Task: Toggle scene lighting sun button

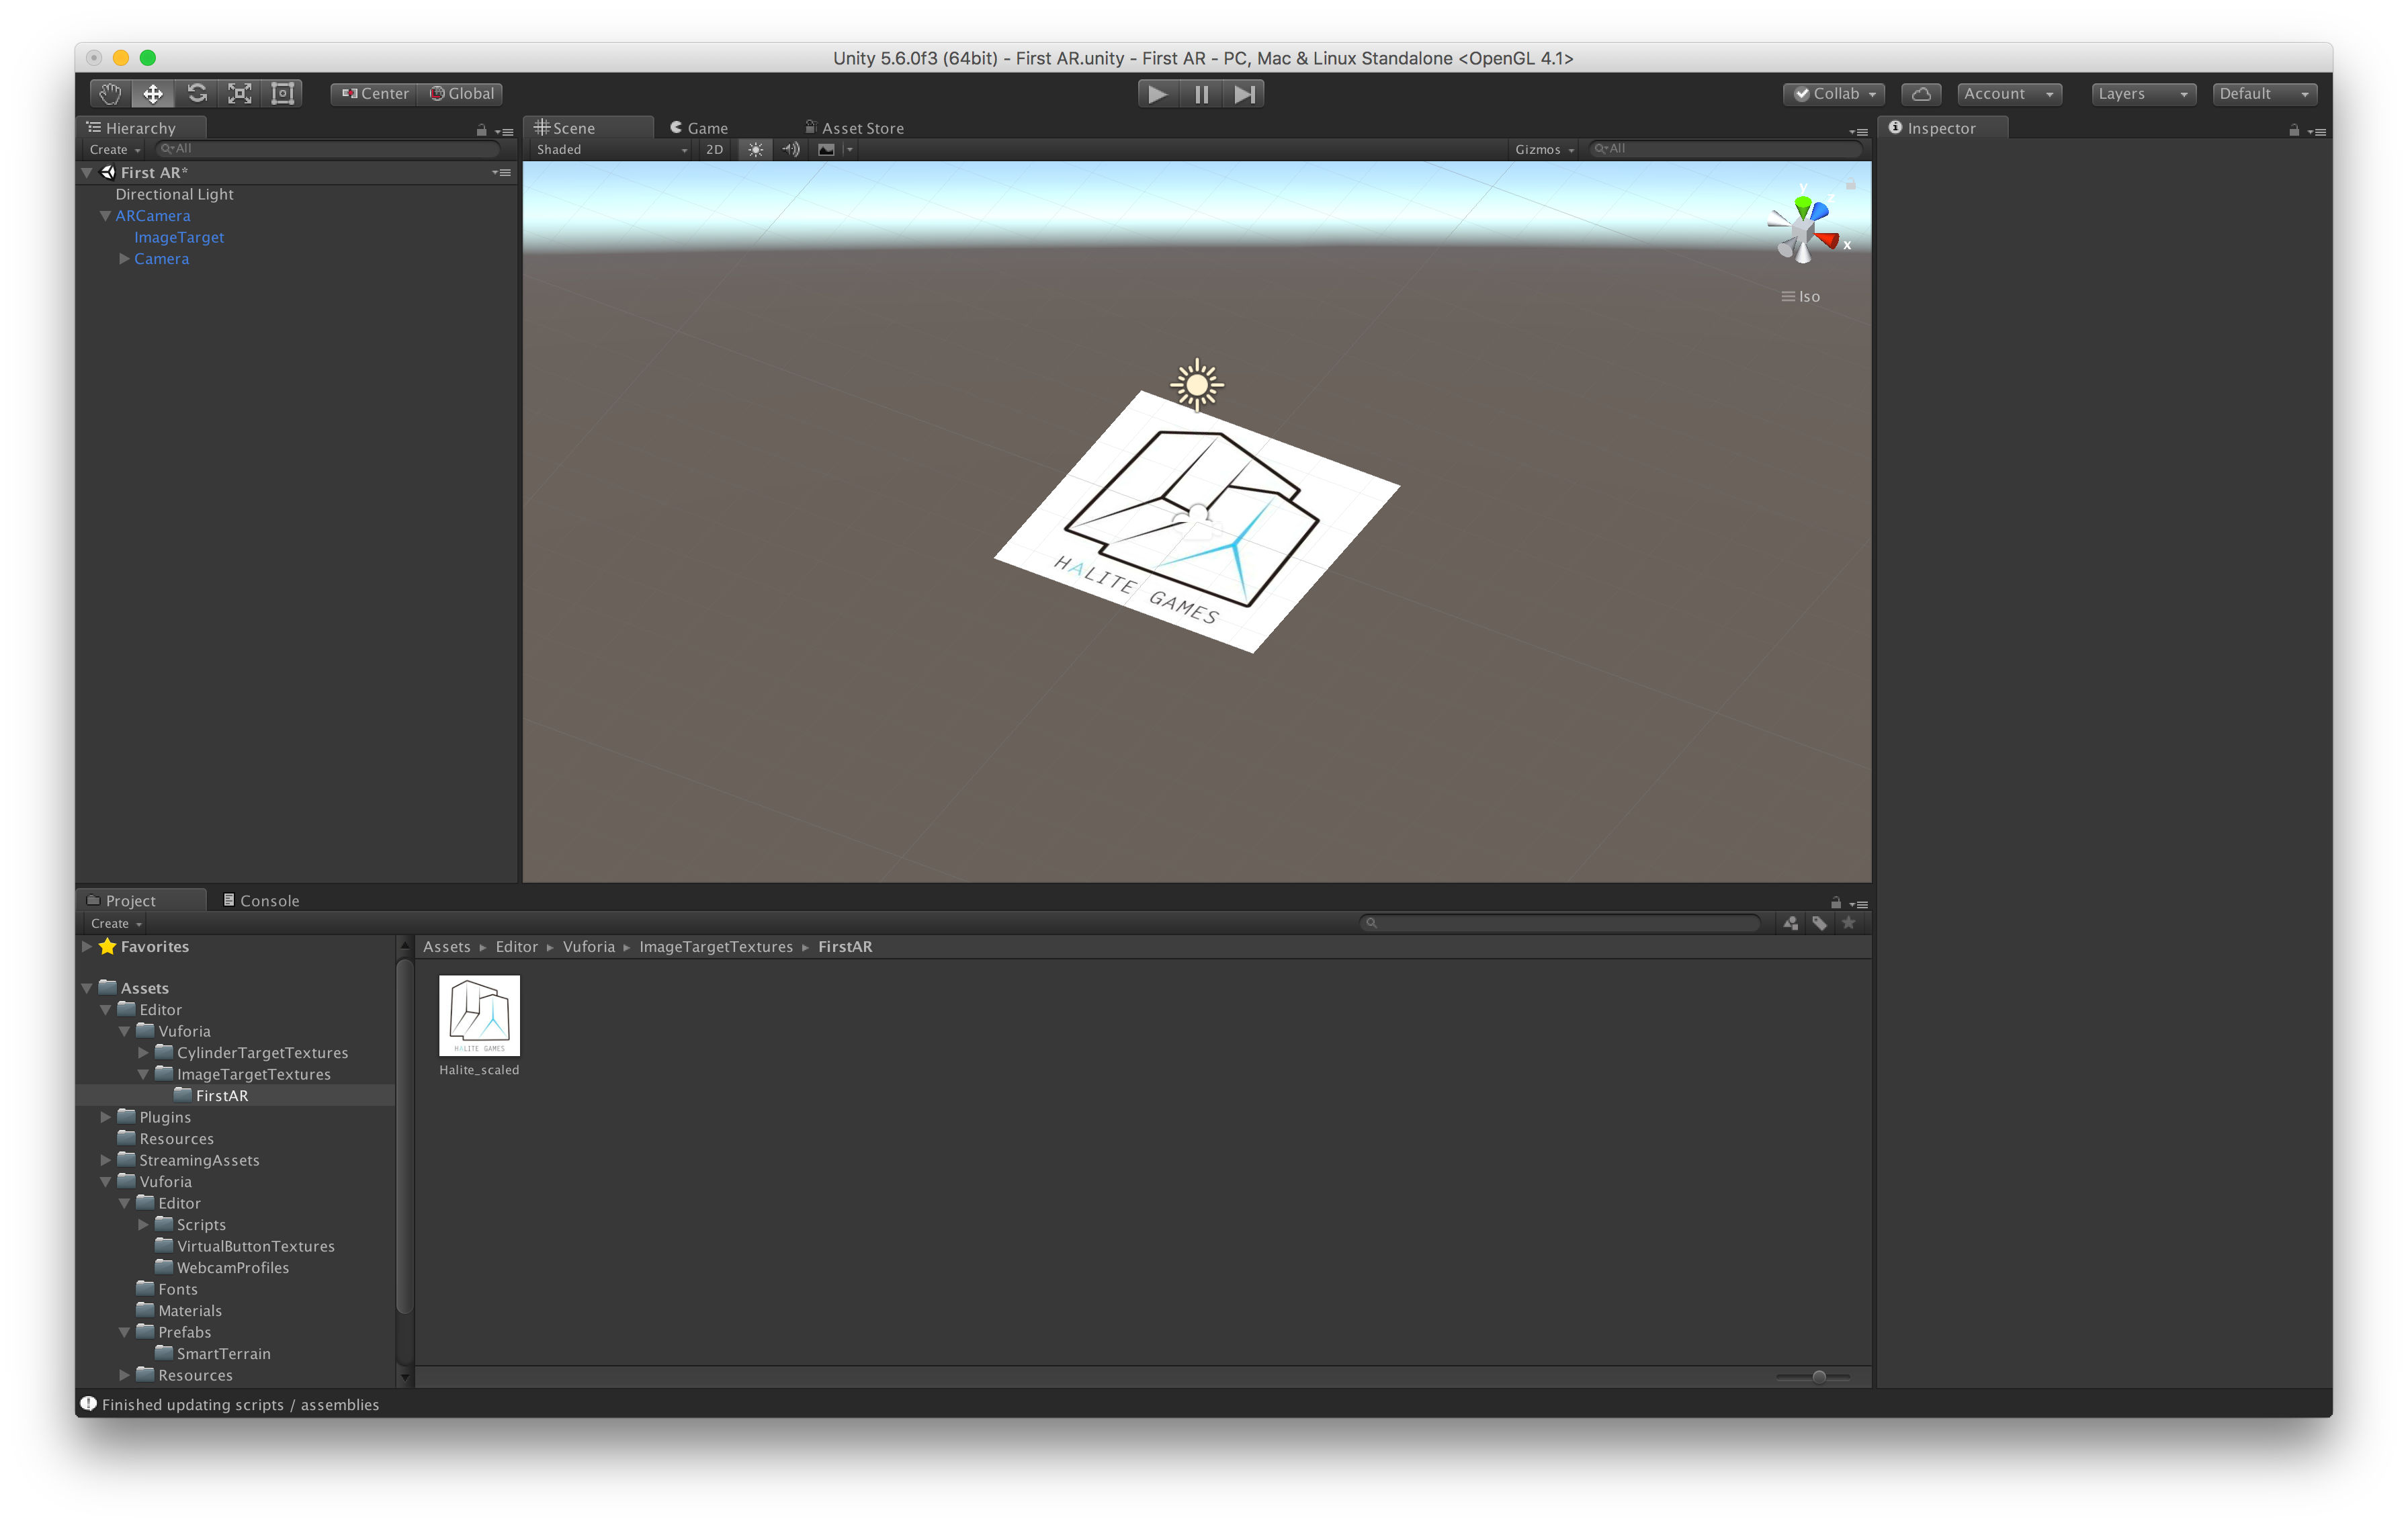Action: pyautogui.click(x=755, y=150)
